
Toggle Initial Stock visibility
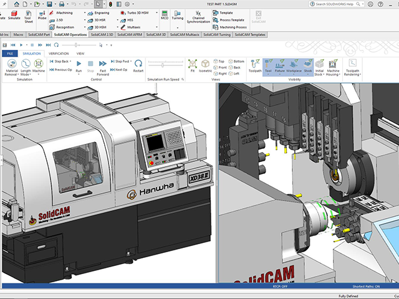coord(319,67)
